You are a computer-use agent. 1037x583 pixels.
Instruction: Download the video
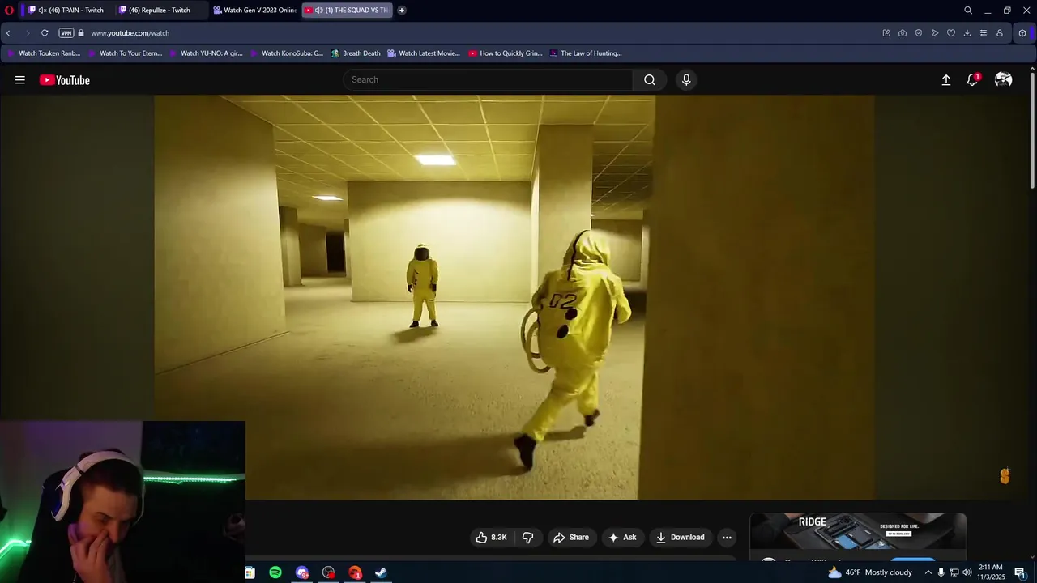coord(680,538)
